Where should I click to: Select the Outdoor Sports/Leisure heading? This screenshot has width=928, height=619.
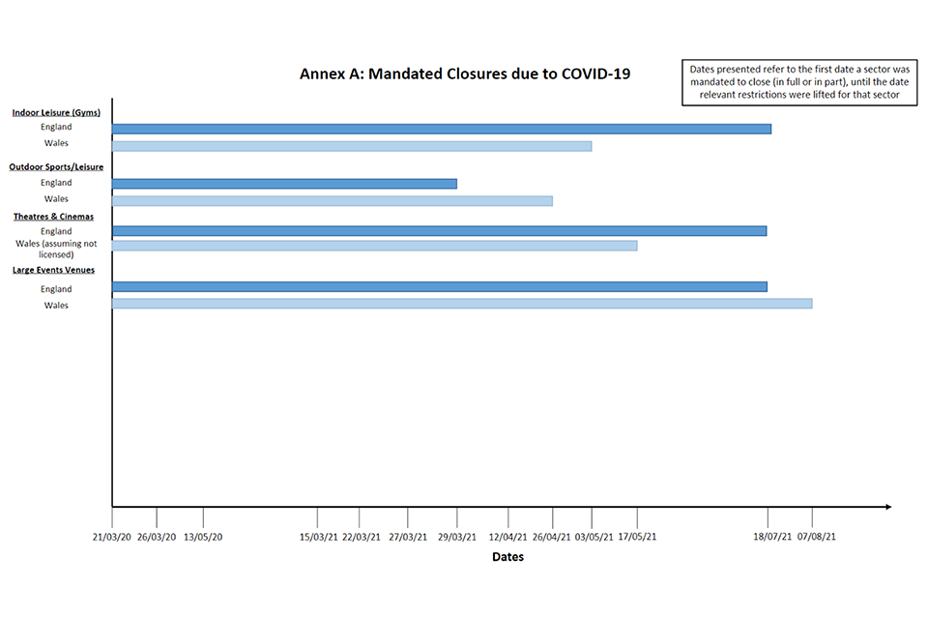click(x=56, y=167)
